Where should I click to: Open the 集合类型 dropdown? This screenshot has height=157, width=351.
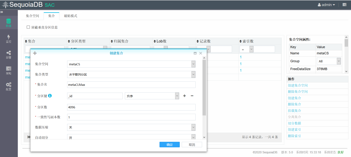131,74
